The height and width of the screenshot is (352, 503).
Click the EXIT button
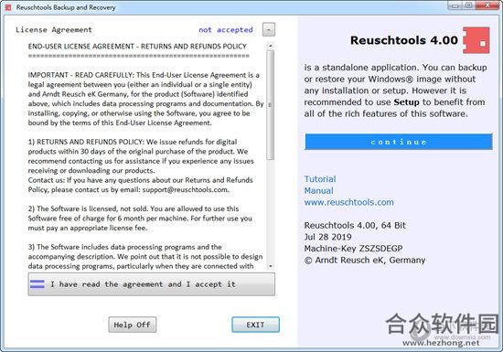coord(256,325)
